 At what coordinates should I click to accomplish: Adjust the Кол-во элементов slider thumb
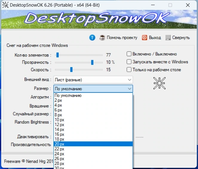58,55
